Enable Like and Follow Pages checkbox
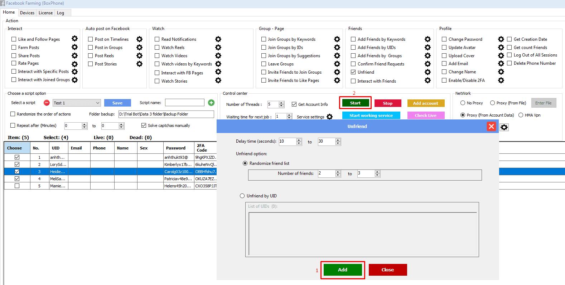 [x=14, y=39]
